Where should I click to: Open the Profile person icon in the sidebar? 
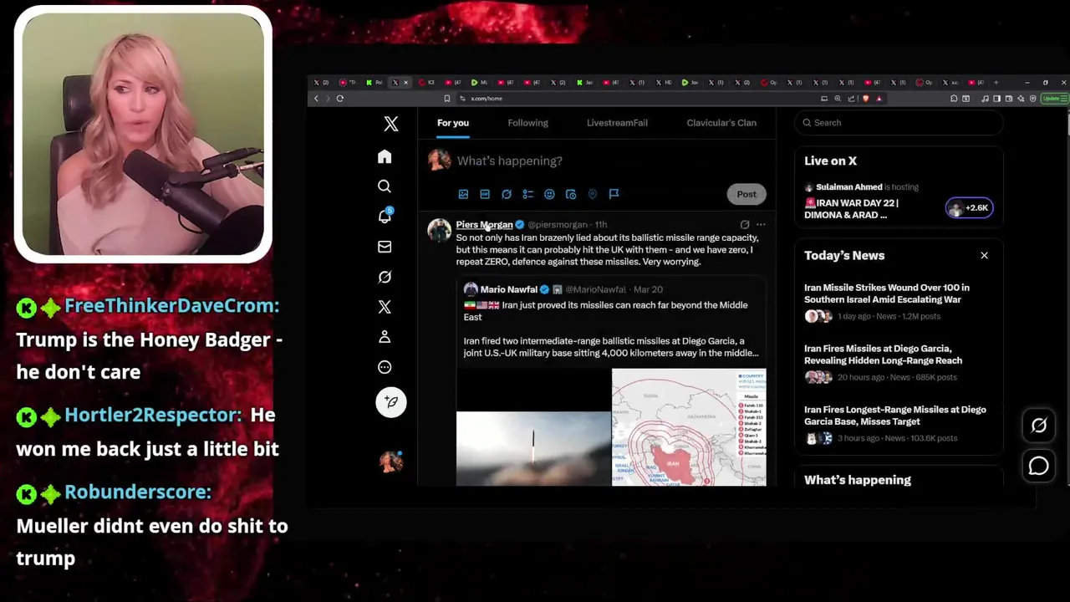385,337
